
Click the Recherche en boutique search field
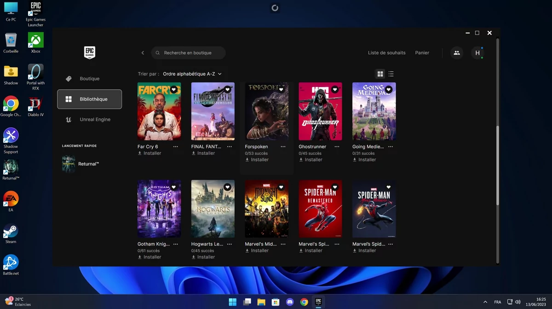point(189,53)
